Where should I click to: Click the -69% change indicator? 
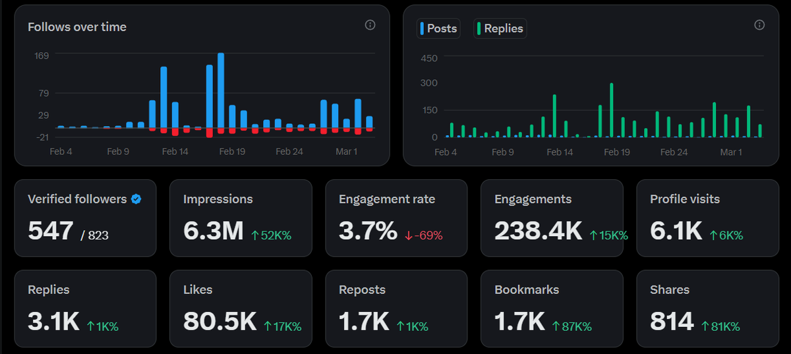point(424,235)
